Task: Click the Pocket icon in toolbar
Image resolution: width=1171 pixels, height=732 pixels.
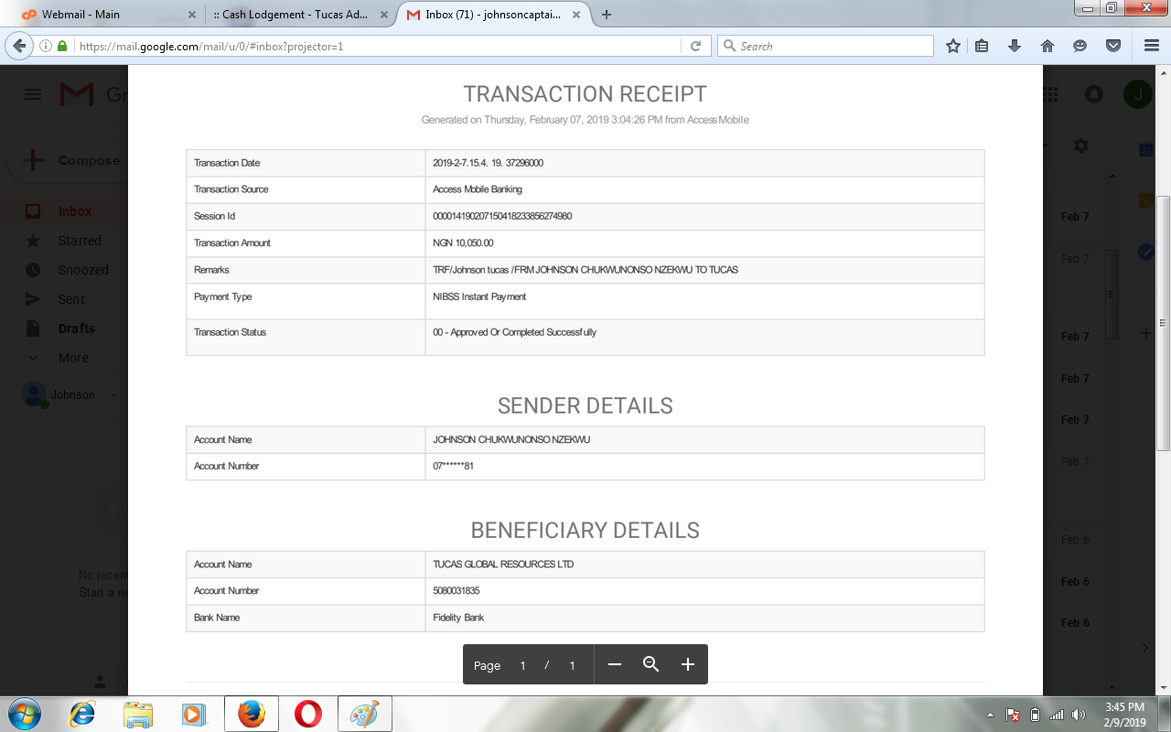Action: 1113,46
